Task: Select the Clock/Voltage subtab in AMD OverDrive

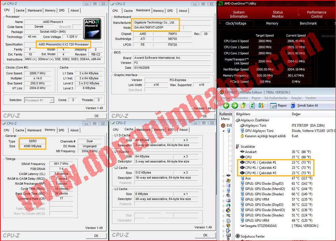Action: tap(236, 23)
